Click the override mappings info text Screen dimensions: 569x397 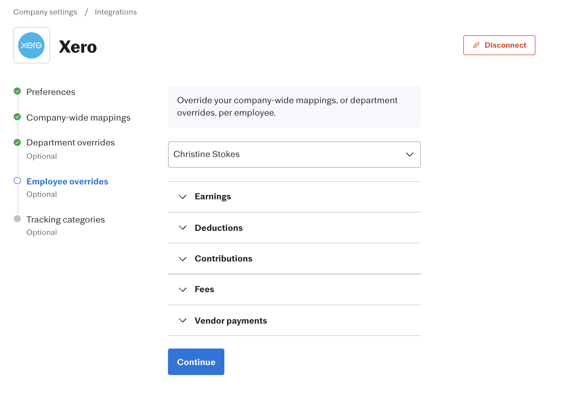[x=287, y=107]
